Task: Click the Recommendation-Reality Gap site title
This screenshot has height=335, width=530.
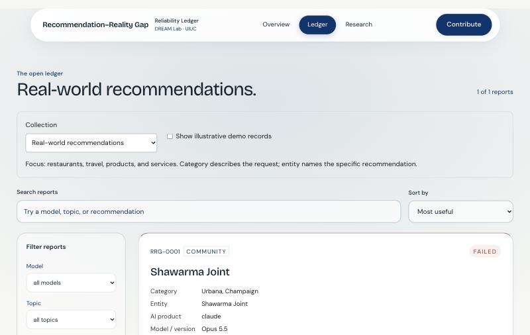Action: [x=95, y=24]
